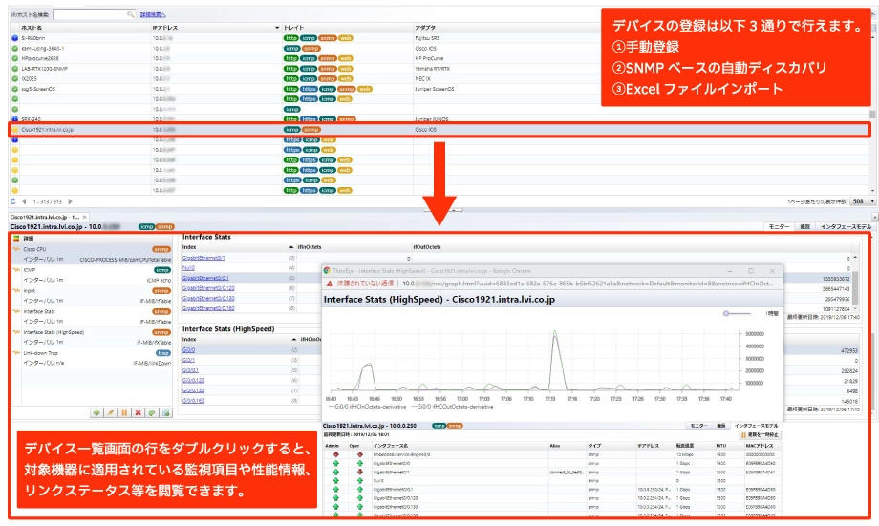879x526 pixels.
Task: Select Interface Stats (HighSpeed) monitor item
Action: (x=93, y=337)
